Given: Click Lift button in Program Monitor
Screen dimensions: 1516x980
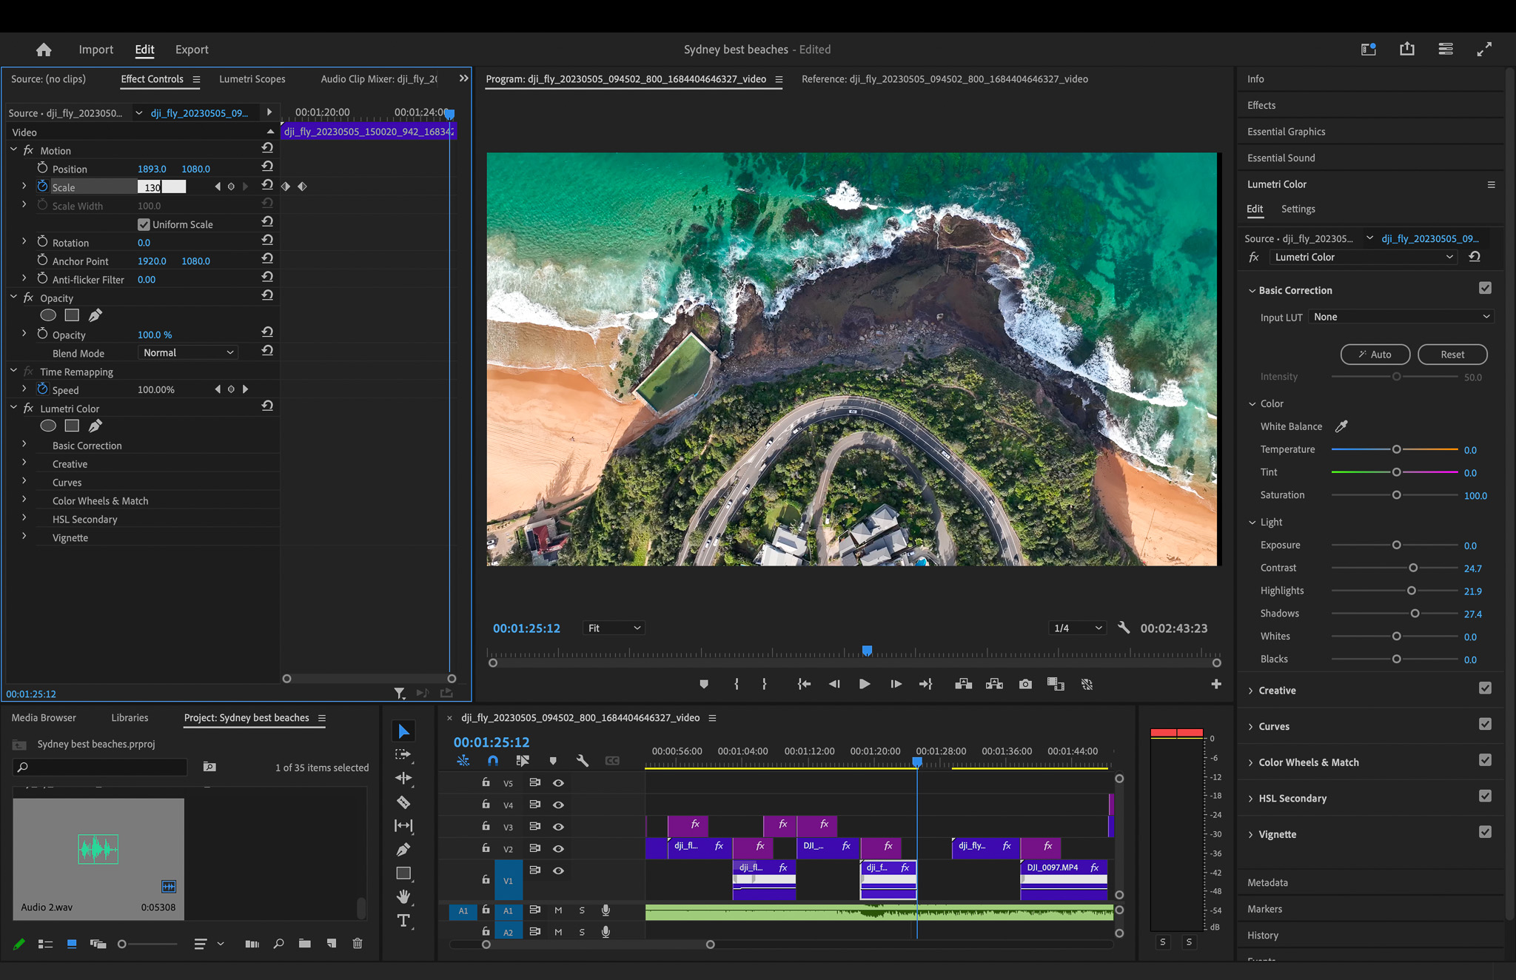Looking at the screenshot, I should click(963, 685).
